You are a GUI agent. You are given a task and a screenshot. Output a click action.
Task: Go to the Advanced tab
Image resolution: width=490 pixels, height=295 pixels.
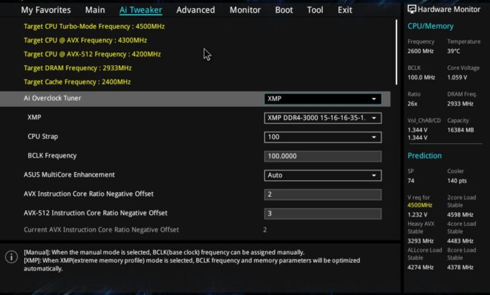point(195,10)
